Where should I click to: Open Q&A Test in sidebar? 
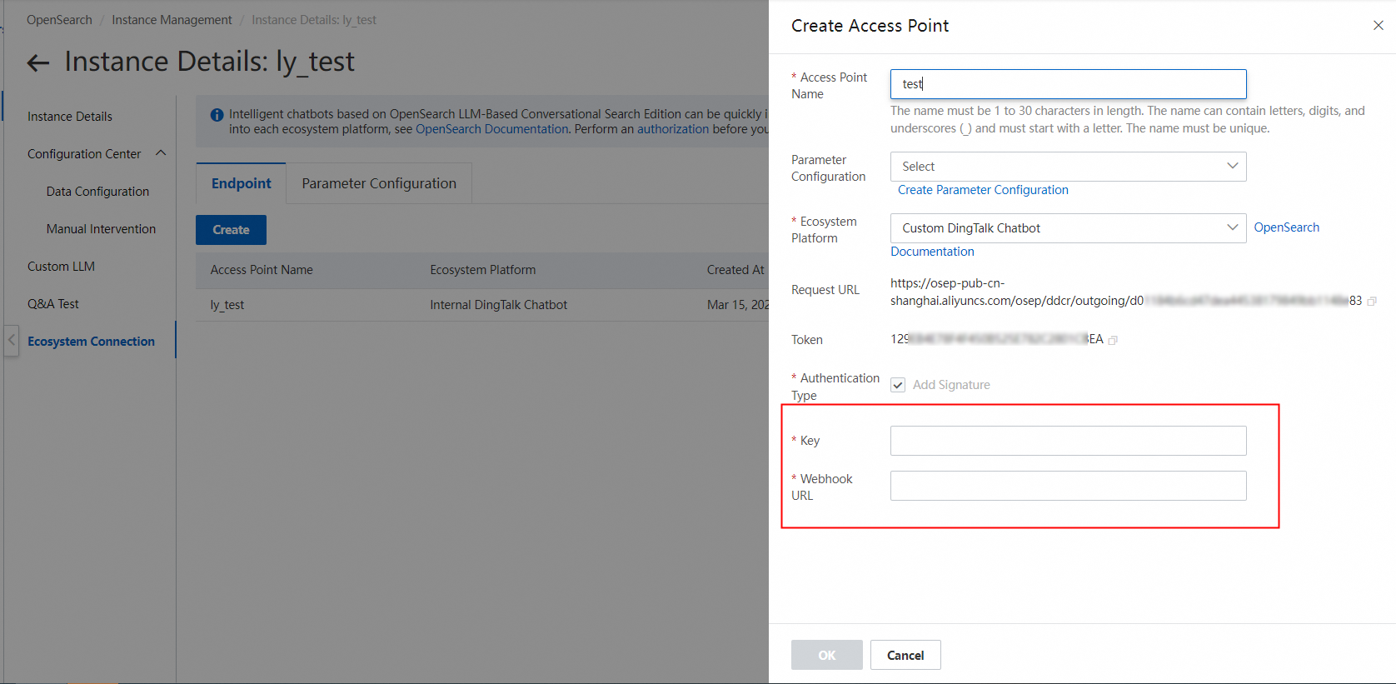[53, 304]
